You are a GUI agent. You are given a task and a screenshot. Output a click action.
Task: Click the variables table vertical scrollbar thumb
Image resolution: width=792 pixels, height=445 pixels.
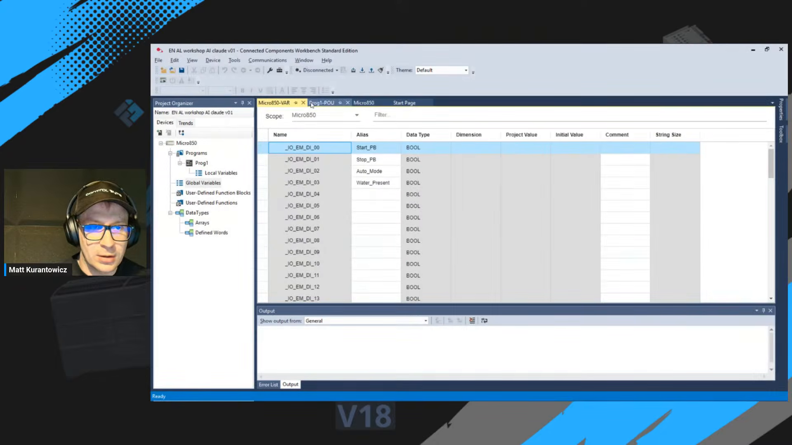tap(771, 163)
